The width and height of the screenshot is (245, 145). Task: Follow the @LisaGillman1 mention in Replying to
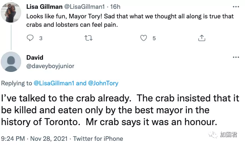(54, 83)
